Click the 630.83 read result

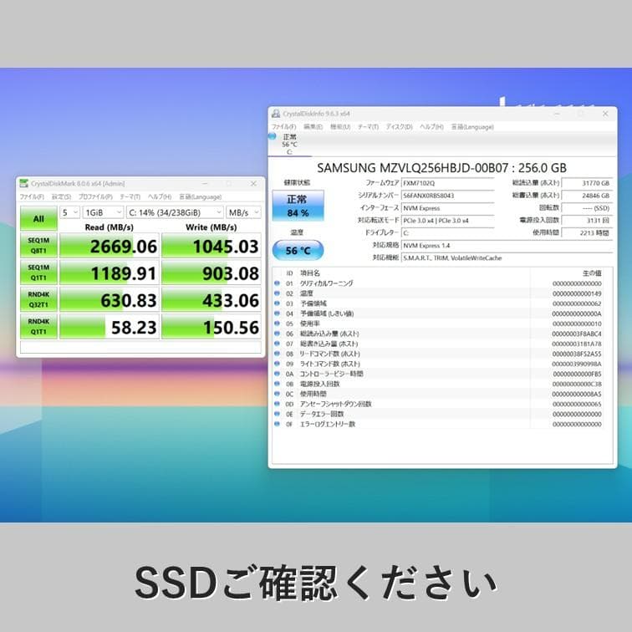click(x=109, y=300)
